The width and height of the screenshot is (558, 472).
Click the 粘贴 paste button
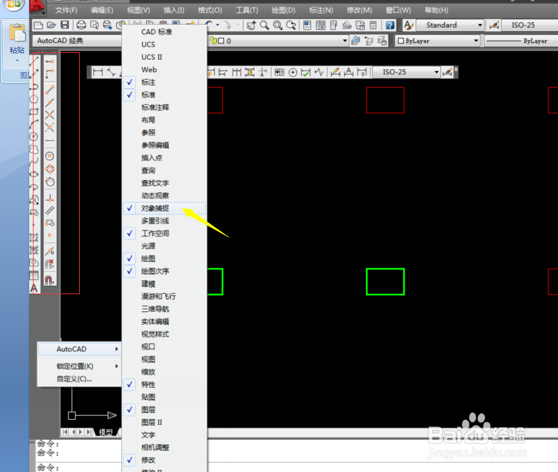17,43
